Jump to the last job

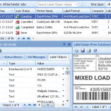pyautogui.click(x=29, y=38)
